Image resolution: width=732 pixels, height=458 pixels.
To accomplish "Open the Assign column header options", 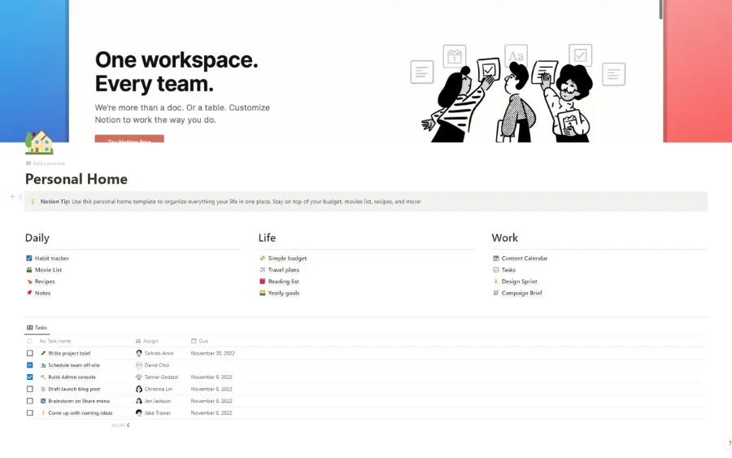I will tap(150, 341).
